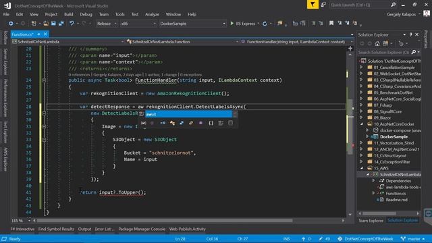Collapse the 10_AspNetCoreDocker folder
This screenshot has height=243, width=432.
pos(362,124)
